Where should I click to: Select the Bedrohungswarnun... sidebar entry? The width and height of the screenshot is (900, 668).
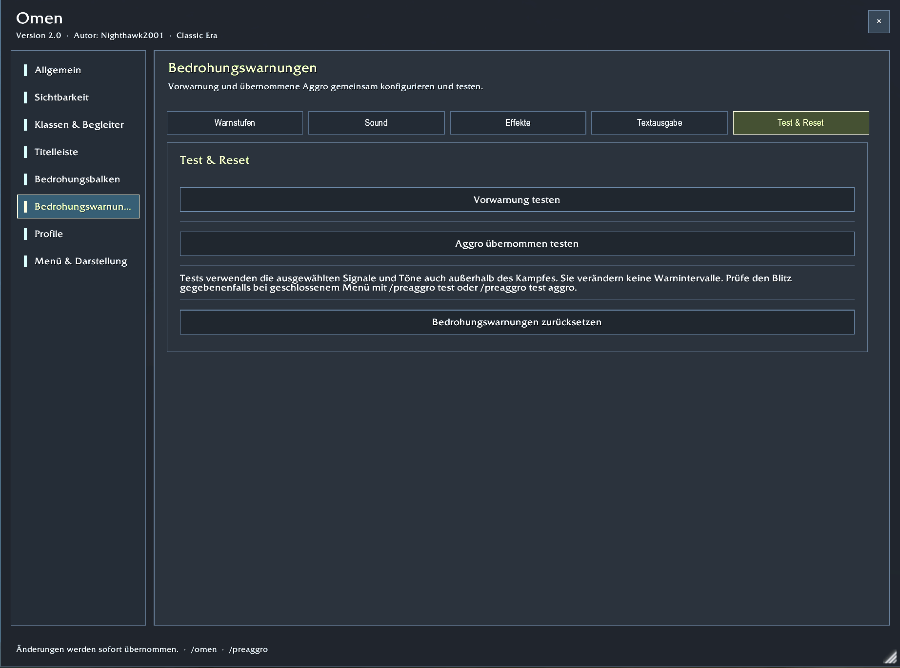[78, 207]
